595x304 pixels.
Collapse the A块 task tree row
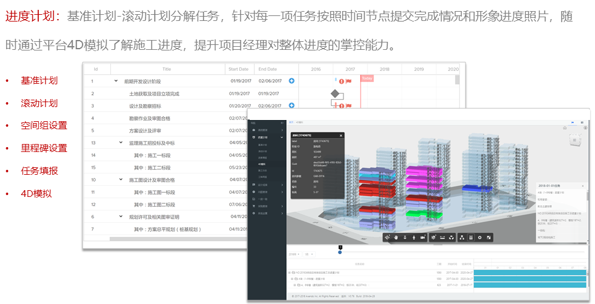click(x=292, y=279)
